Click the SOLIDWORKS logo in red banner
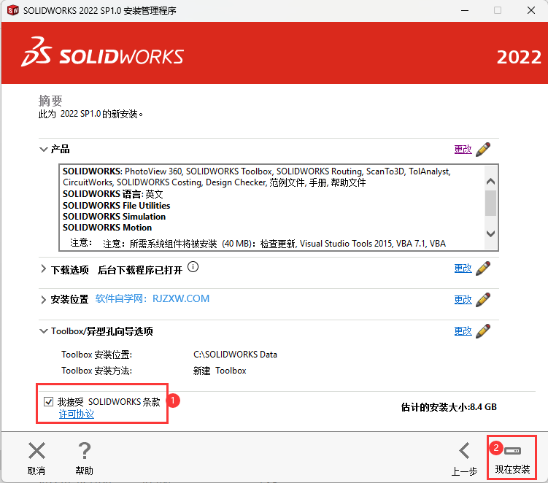This screenshot has width=548, height=483. 103,56
